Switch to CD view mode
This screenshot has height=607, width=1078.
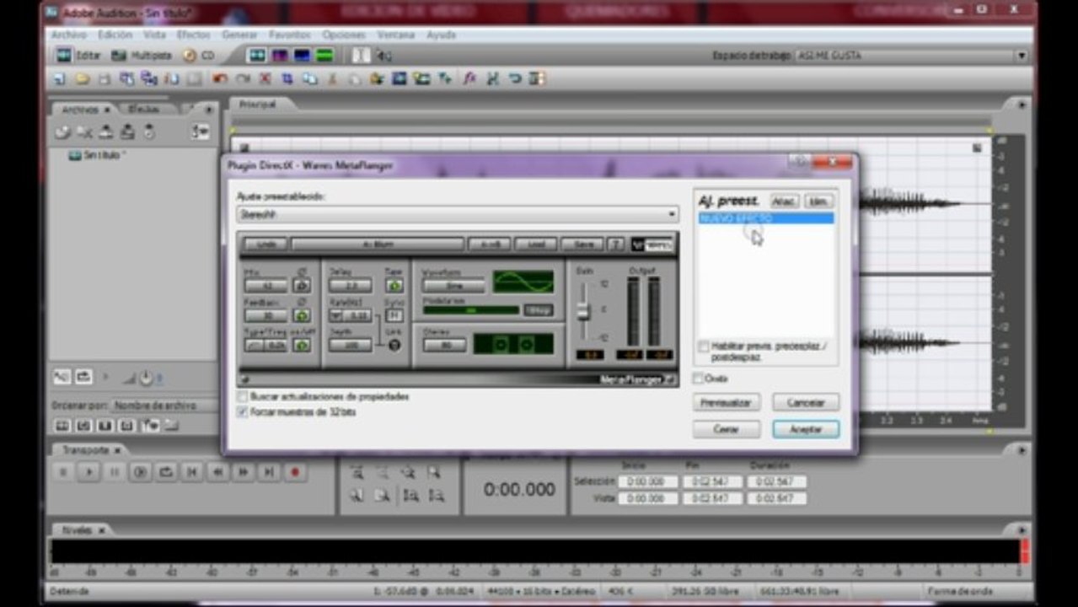coord(199,56)
